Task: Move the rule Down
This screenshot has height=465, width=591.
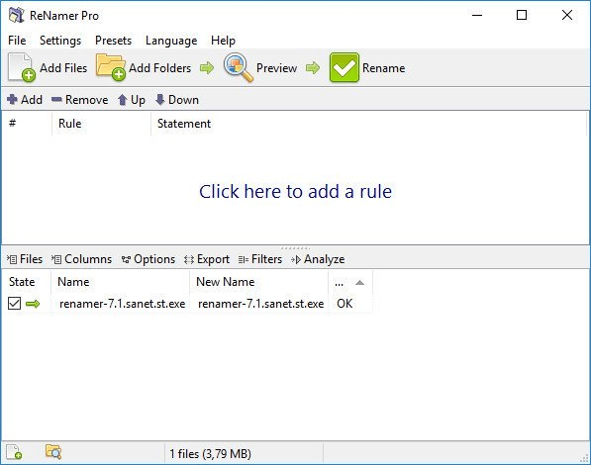Action: point(177,100)
